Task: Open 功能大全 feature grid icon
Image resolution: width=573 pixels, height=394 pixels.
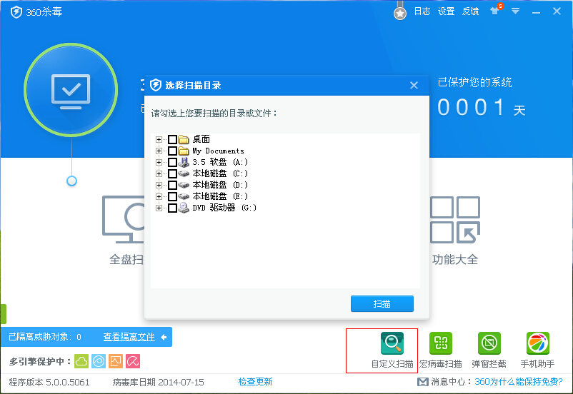Action: pos(455,220)
